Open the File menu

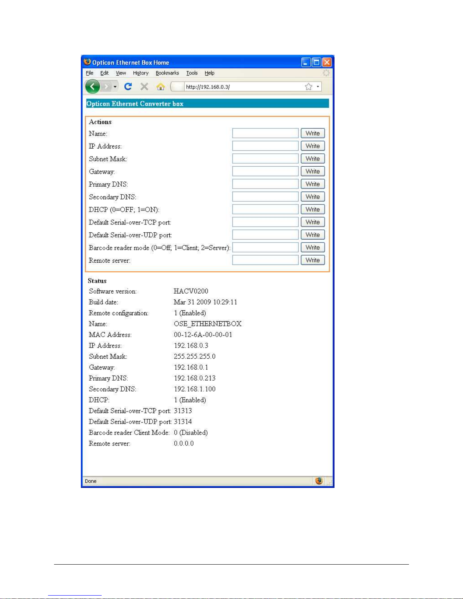90,73
